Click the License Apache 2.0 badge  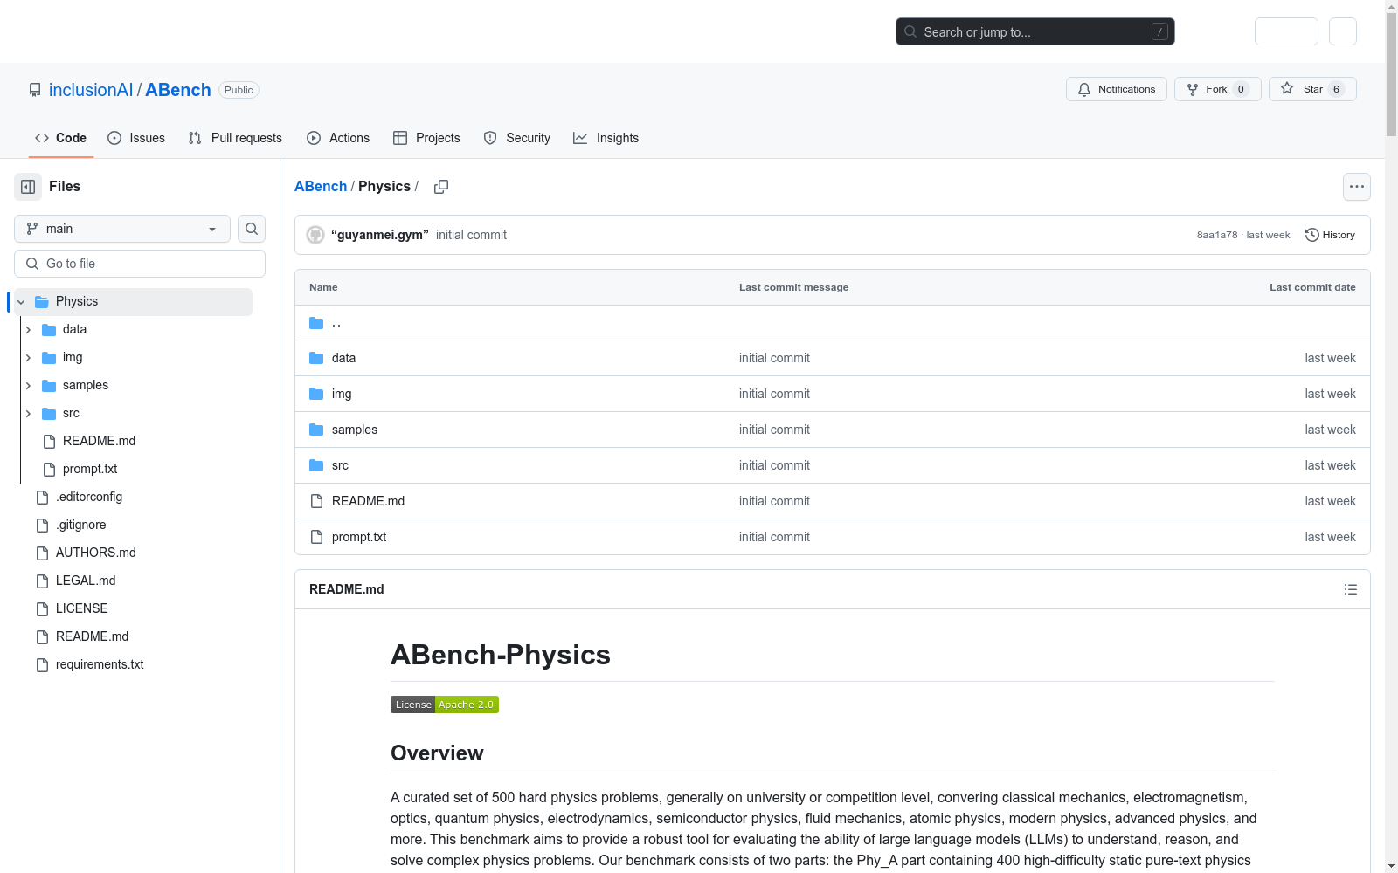(445, 705)
